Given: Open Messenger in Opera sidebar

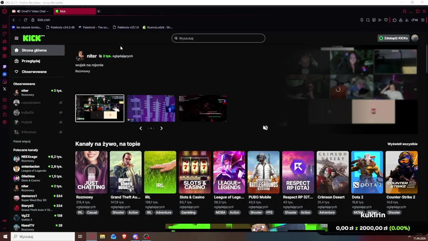Looking at the screenshot, I should [4, 74].
